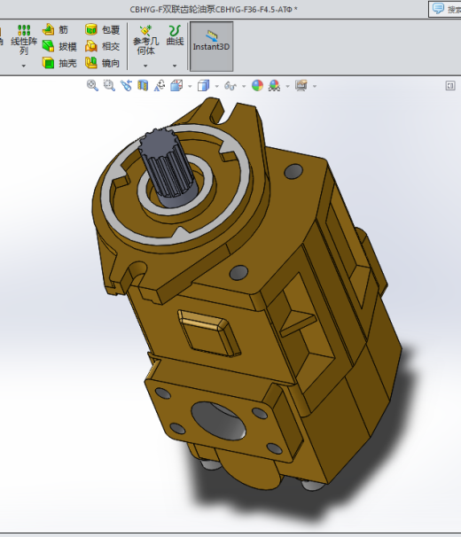Click the Previous View icon
Screen dimensions: 461x537
click(x=126, y=85)
